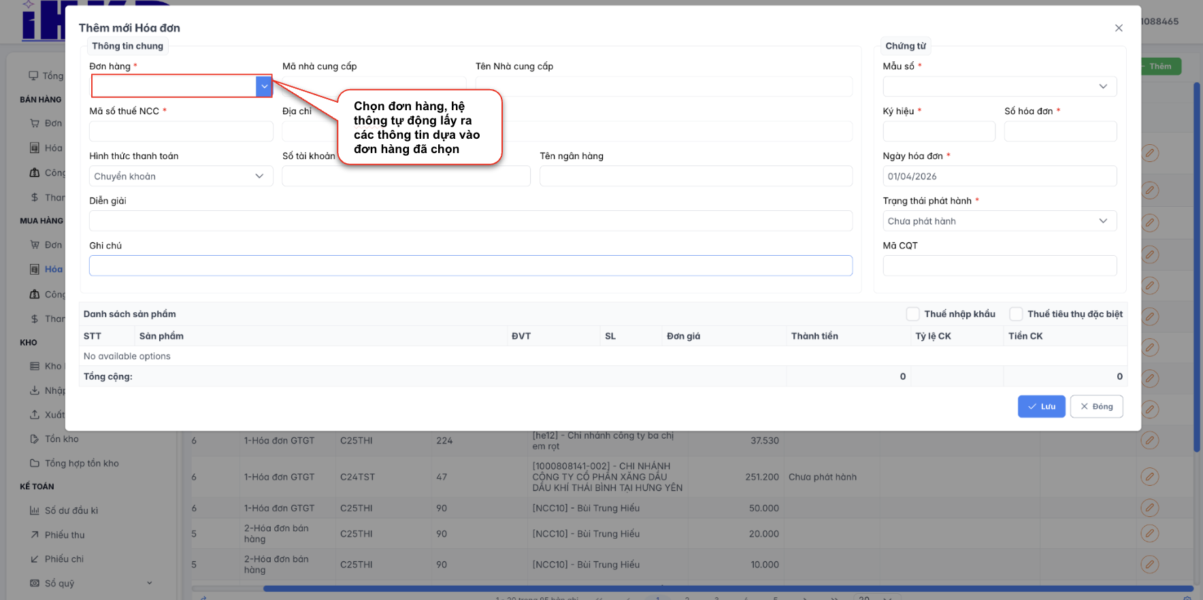Close the Thêm mới Hóa đơn dialog
The height and width of the screenshot is (600, 1203).
click(1119, 28)
